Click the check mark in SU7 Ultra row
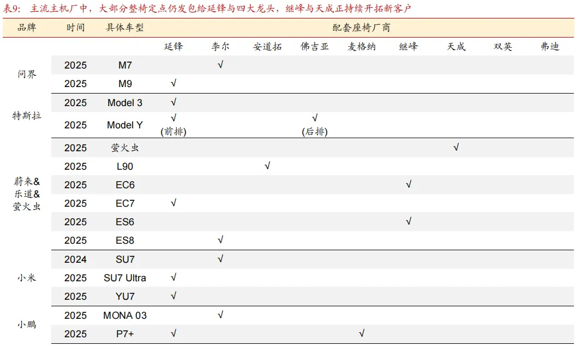Image resolution: width=581 pixels, height=346 pixels. 173,277
